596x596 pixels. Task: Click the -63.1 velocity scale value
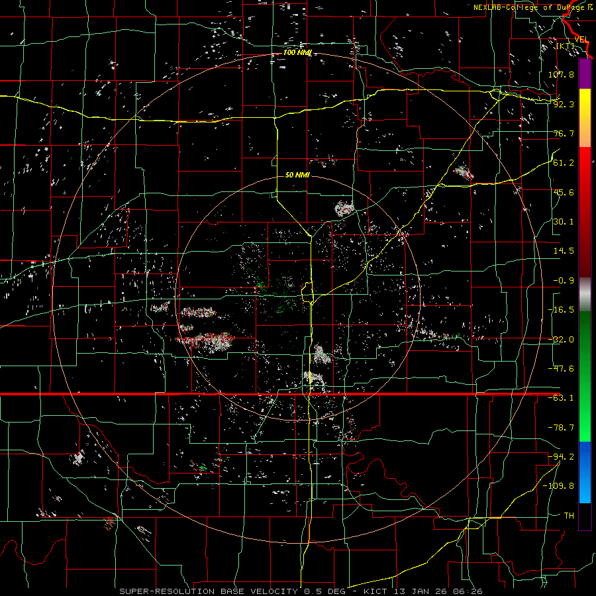(561, 398)
